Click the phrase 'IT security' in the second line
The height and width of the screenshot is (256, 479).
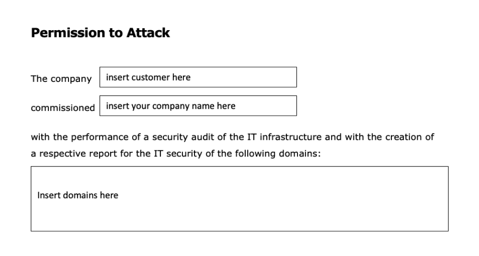tap(178, 155)
